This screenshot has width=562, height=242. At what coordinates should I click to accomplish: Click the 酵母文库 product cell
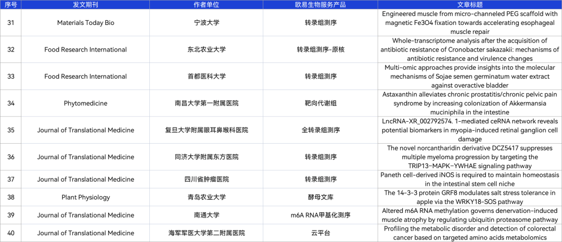321,197
